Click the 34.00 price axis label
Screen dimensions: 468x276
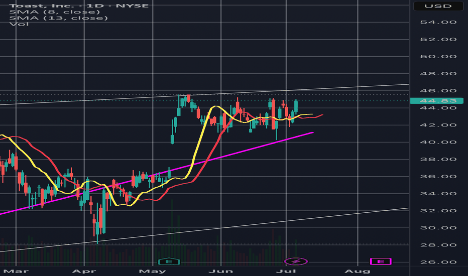(438, 194)
